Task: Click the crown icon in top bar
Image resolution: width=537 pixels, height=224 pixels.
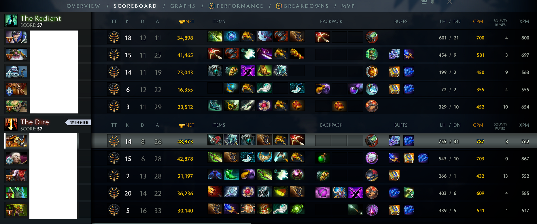Action: click(x=424, y=2)
